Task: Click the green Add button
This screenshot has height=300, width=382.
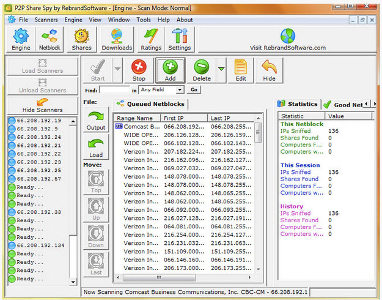Action: tap(171, 70)
